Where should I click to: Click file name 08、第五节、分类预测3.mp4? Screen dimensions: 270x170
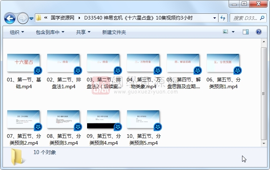click(x=64, y=140)
